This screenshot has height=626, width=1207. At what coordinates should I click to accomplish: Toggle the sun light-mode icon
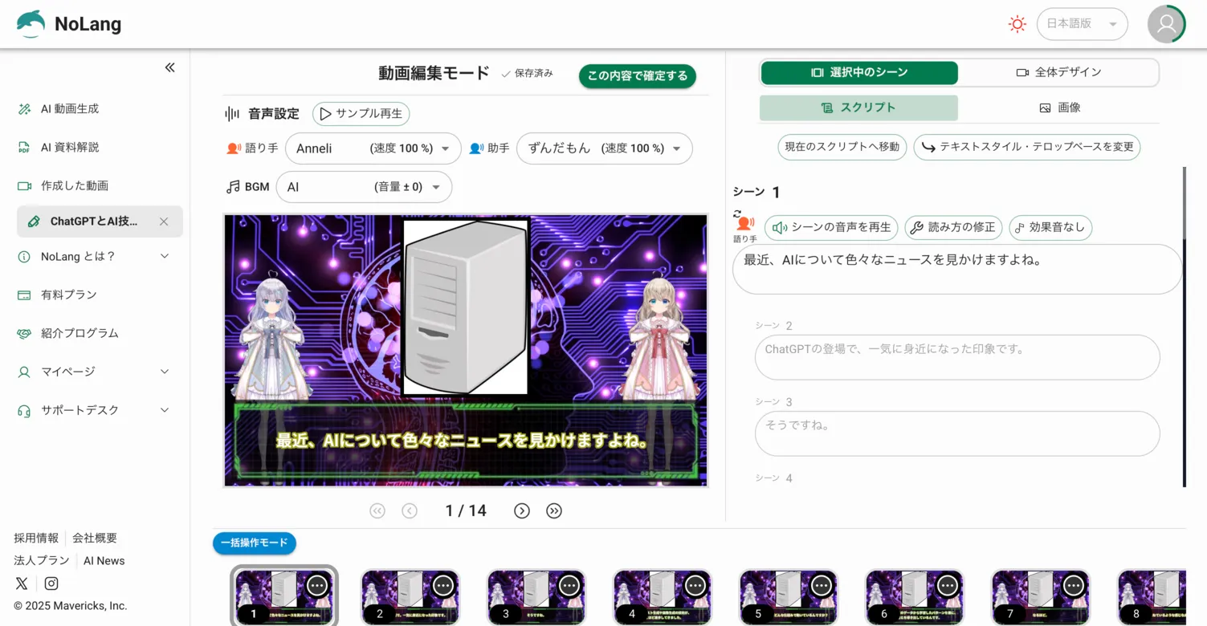click(1017, 24)
